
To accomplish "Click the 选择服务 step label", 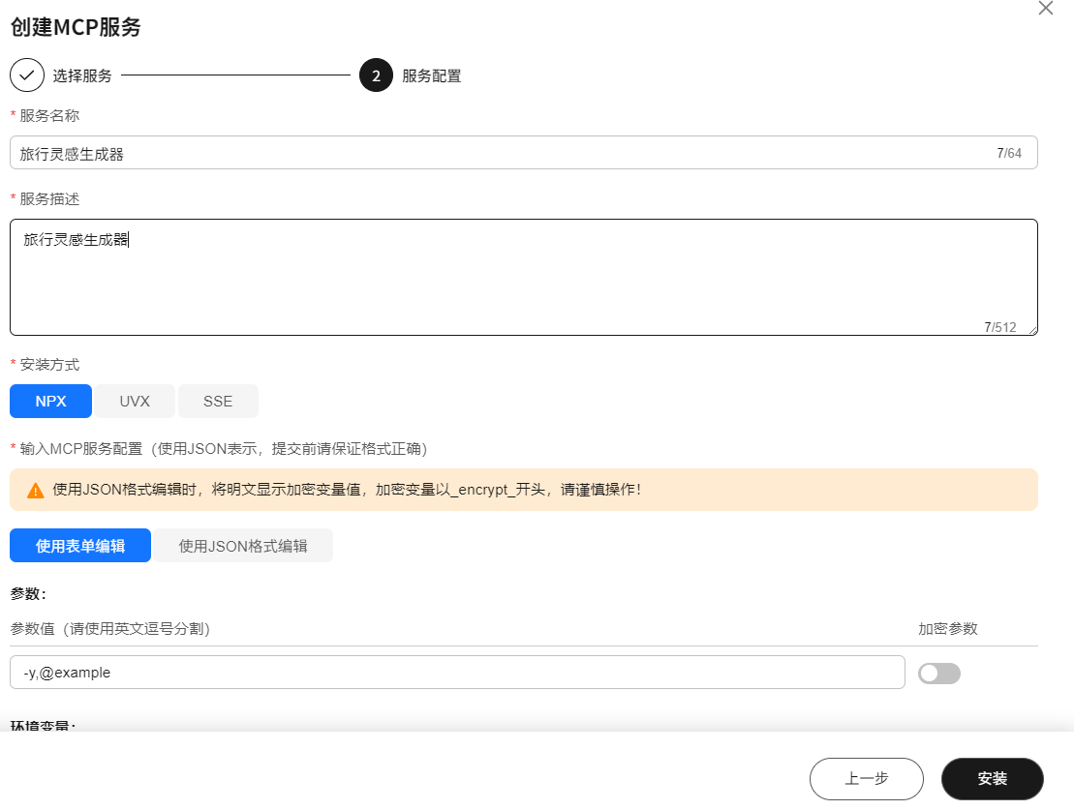I will pyautogui.click(x=82, y=76).
